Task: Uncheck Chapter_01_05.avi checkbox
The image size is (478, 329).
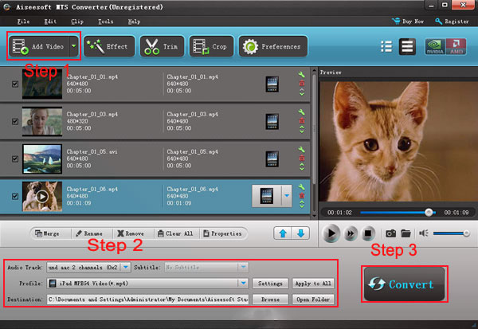Action: [15, 159]
